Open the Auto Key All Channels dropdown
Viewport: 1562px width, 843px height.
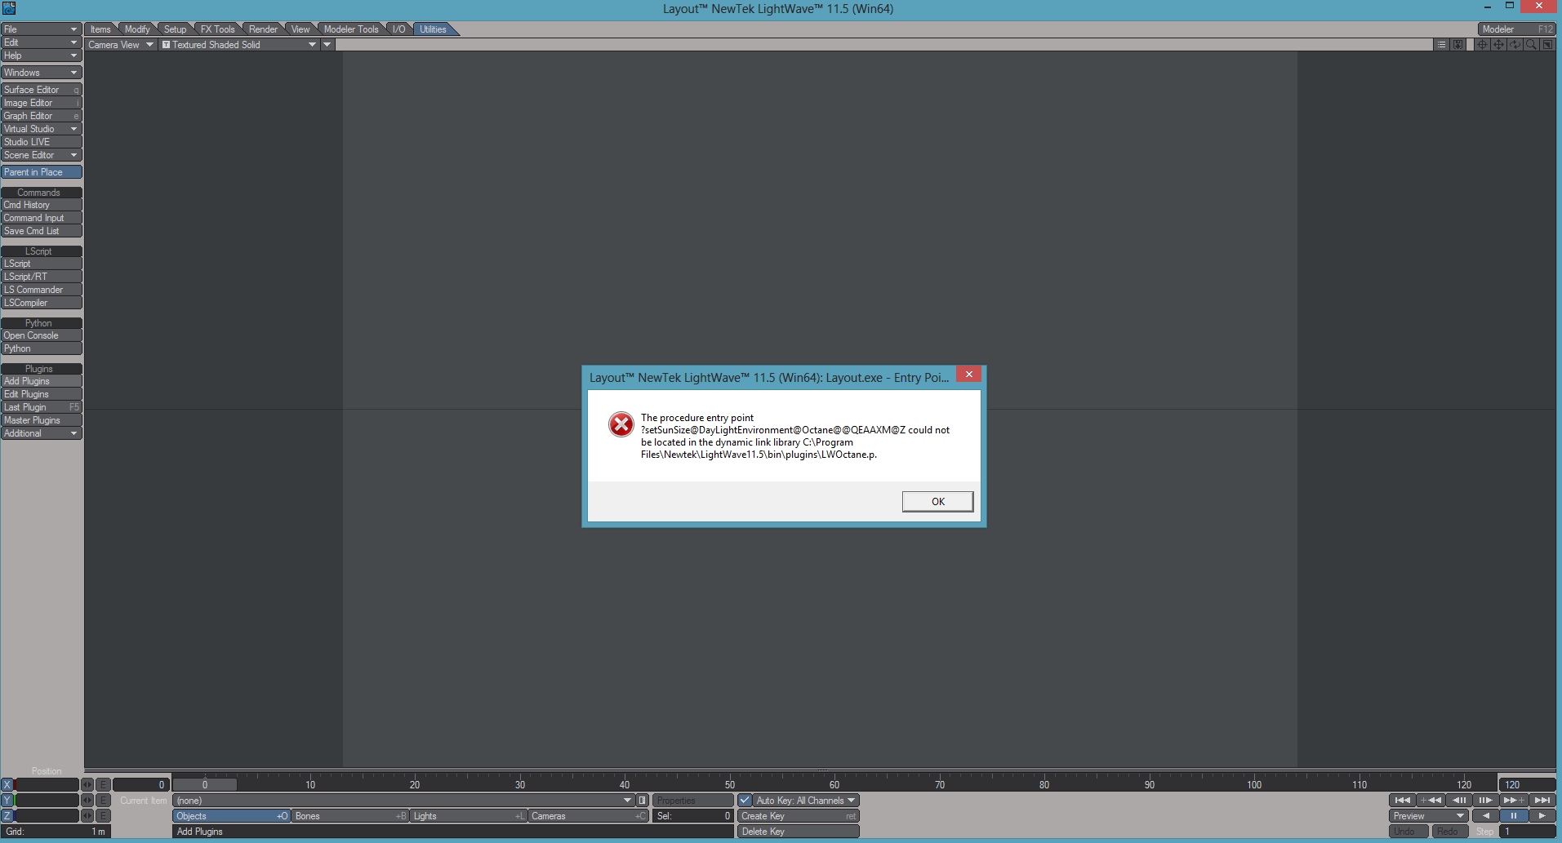click(x=806, y=801)
